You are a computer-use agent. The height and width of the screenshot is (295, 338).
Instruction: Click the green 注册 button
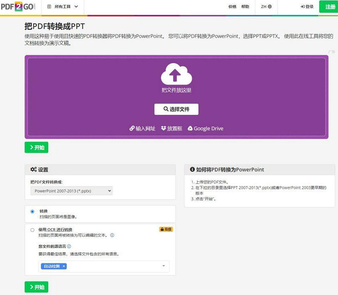(330, 7)
